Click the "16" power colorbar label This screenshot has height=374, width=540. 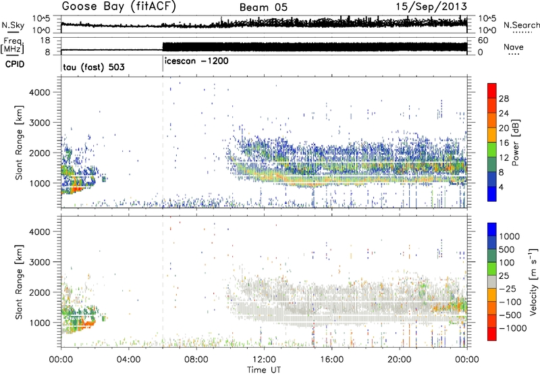(x=504, y=143)
